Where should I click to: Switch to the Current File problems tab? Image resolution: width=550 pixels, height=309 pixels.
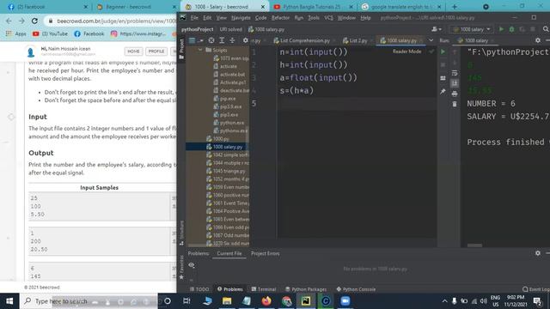[229, 253]
